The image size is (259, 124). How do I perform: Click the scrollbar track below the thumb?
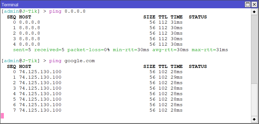click(x=254, y=100)
